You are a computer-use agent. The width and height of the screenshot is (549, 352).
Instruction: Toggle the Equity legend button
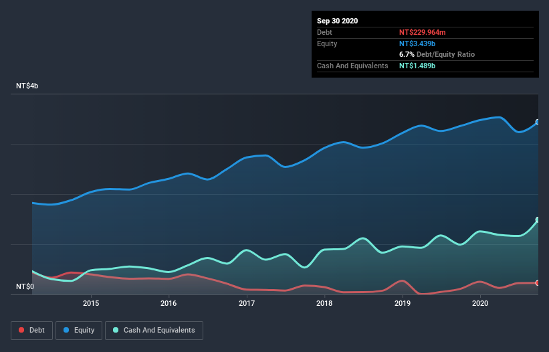pos(79,331)
